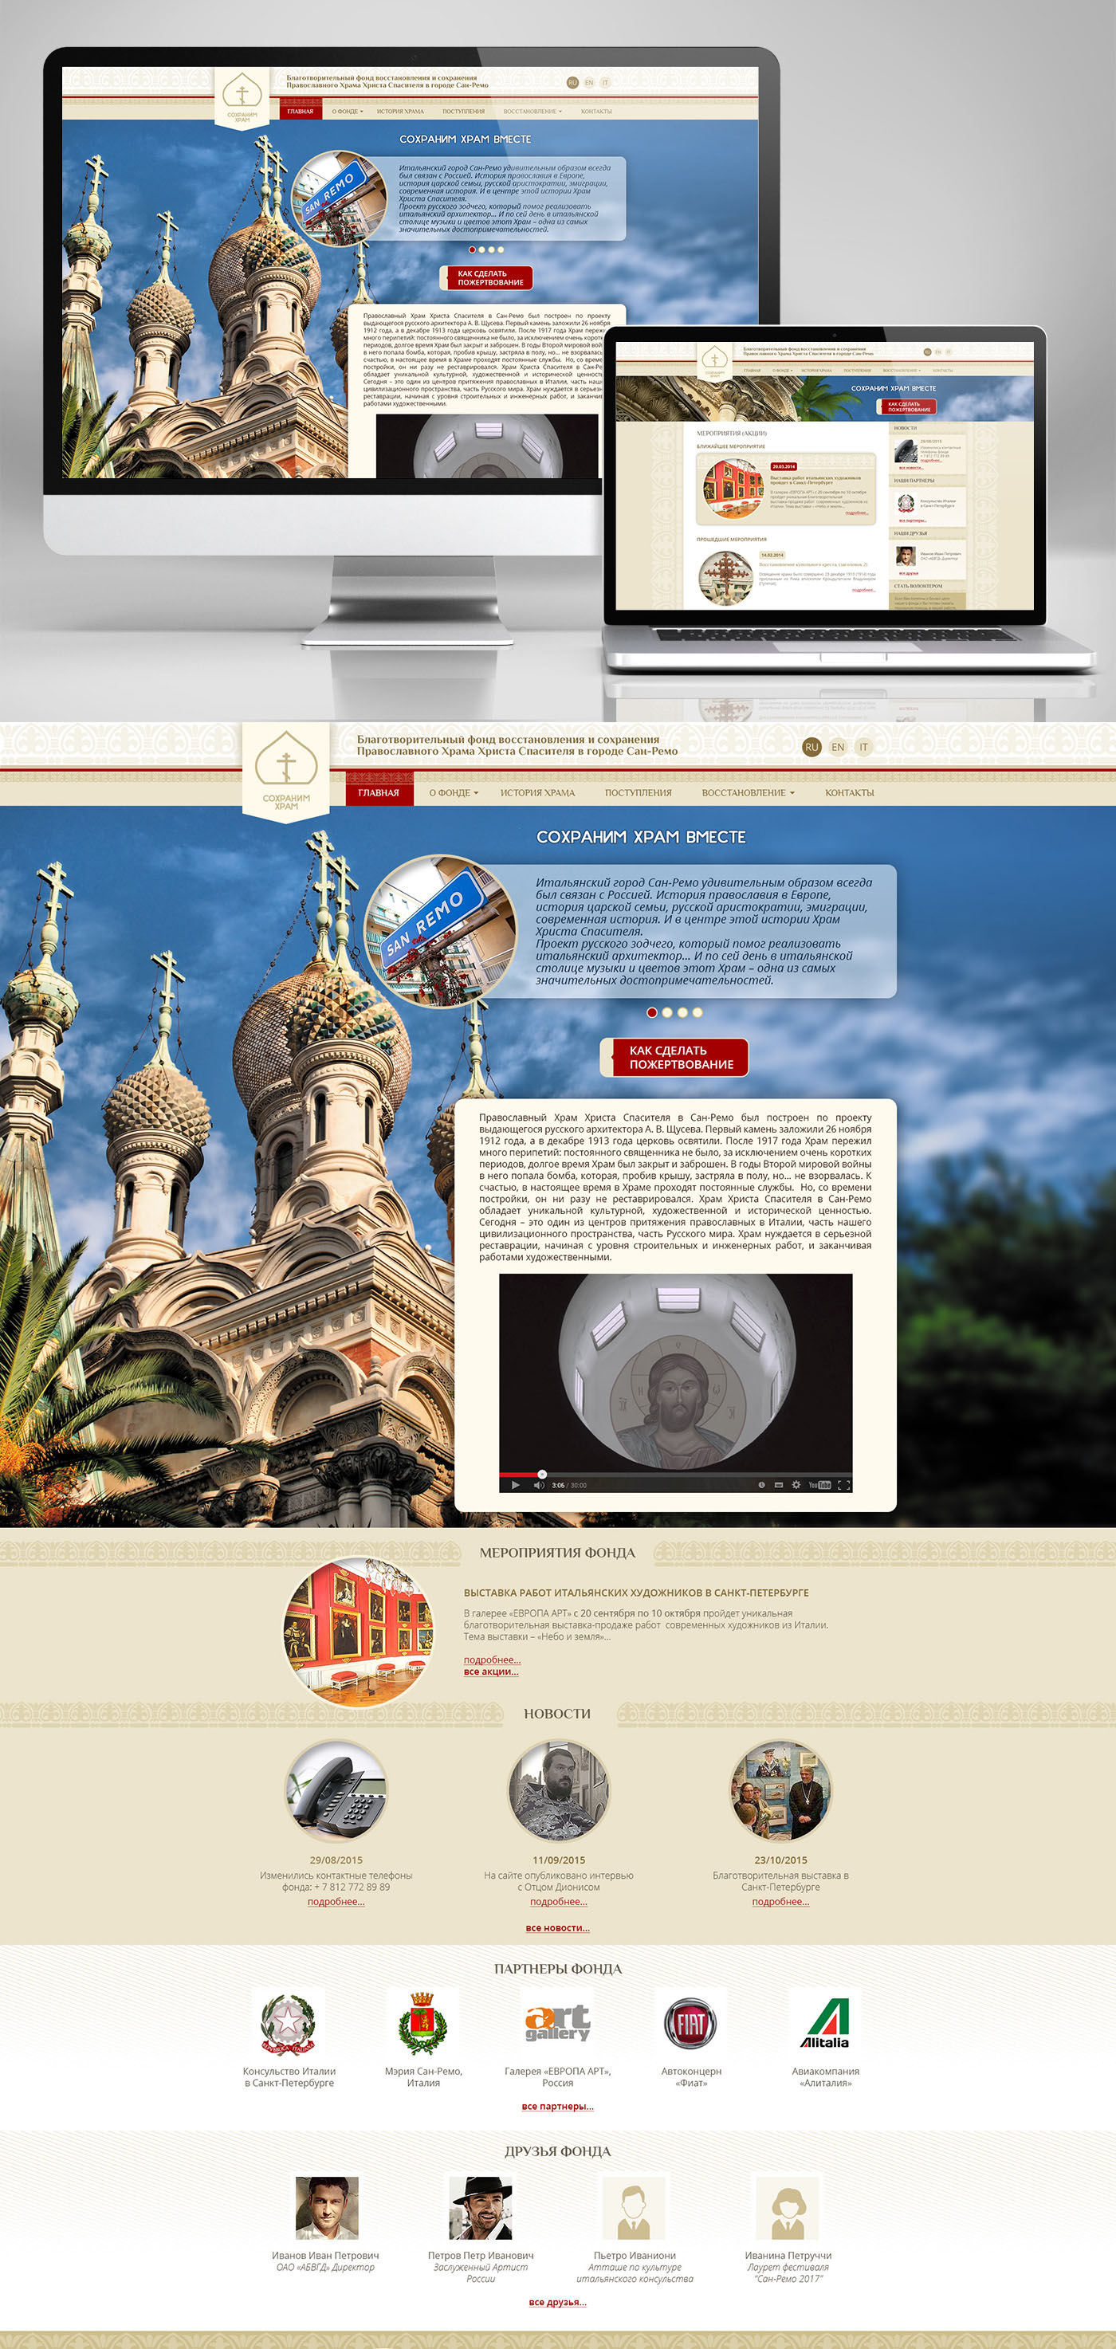Click the priest photo for the 11/09/2015 news
Screen dimensions: 1116x2349
click(x=558, y=1791)
